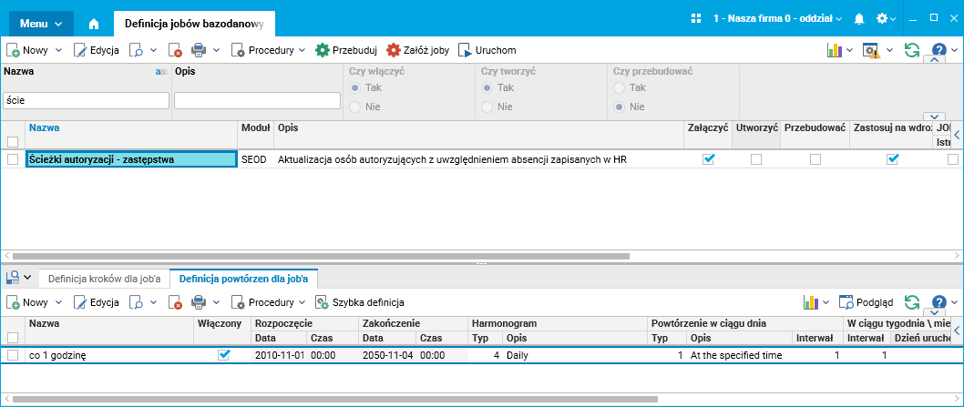
Task: Click the Opis filter input field
Action: coord(257,101)
